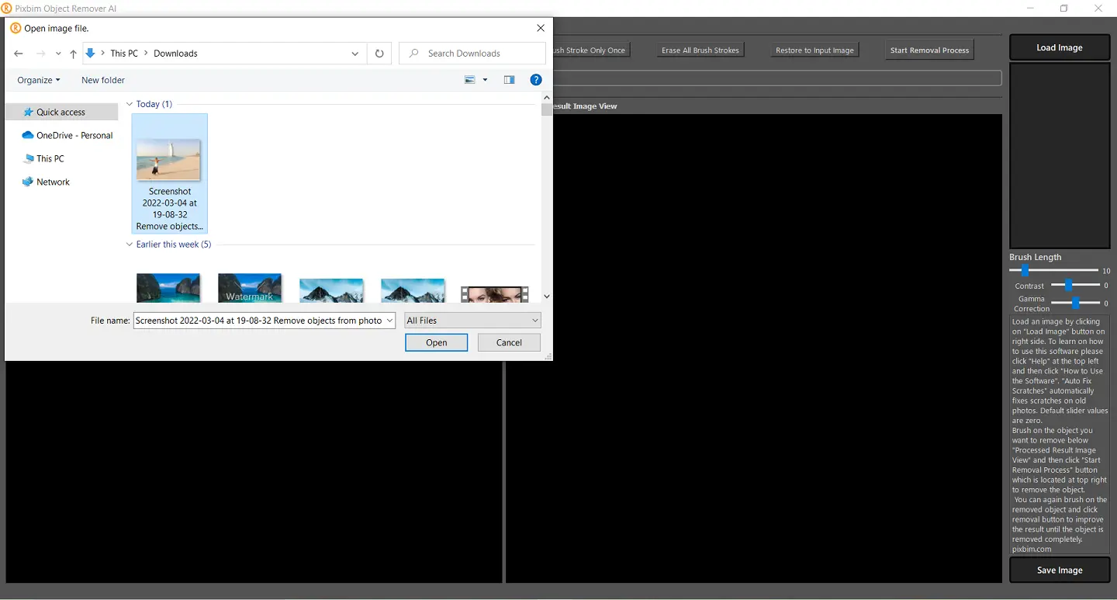Show the preview pane
The width and height of the screenshot is (1117, 600).
(x=509, y=80)
